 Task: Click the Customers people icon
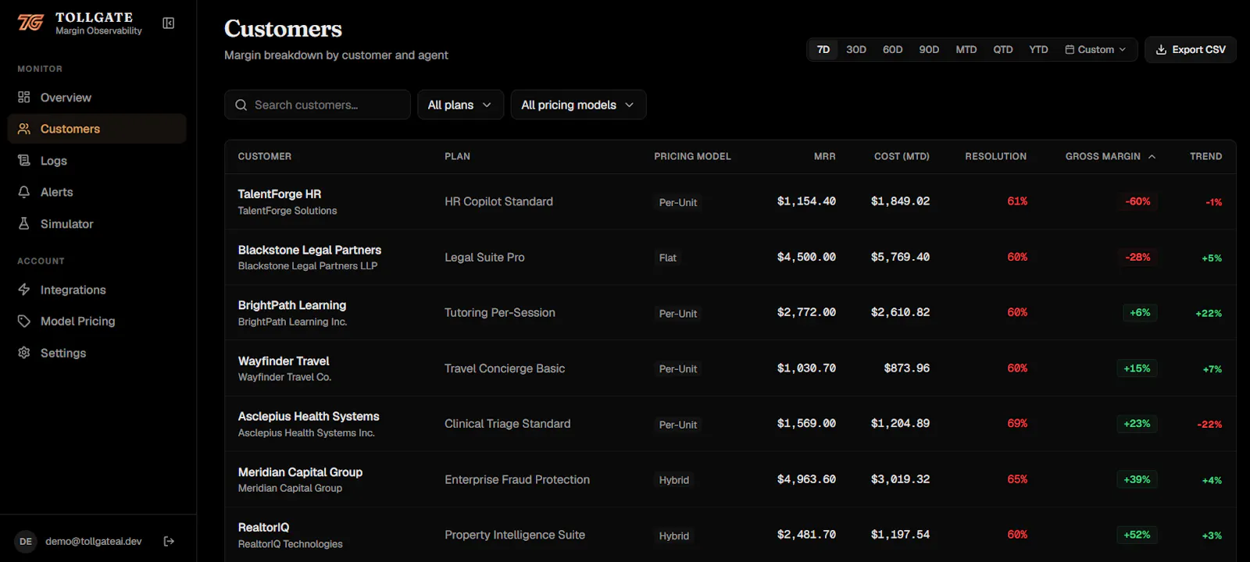click(24, 129)
